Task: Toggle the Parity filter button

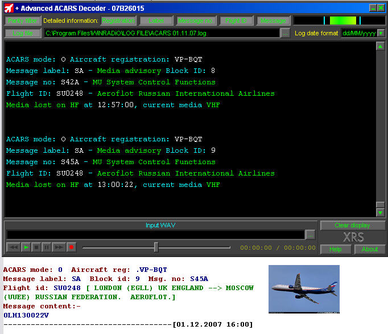Action: point(23,21)
